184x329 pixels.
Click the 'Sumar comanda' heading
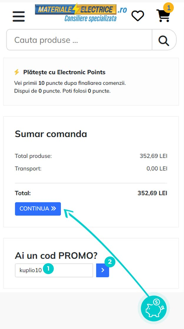(x=51, y=134)
